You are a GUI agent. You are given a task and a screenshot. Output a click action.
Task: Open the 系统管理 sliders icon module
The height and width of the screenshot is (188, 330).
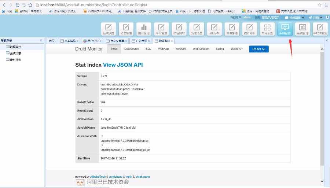click(x=302, y=29)
